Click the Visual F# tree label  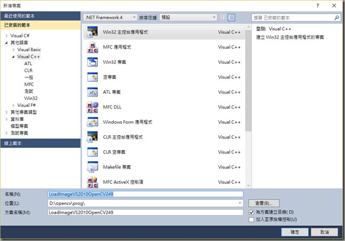click(26, 105)
